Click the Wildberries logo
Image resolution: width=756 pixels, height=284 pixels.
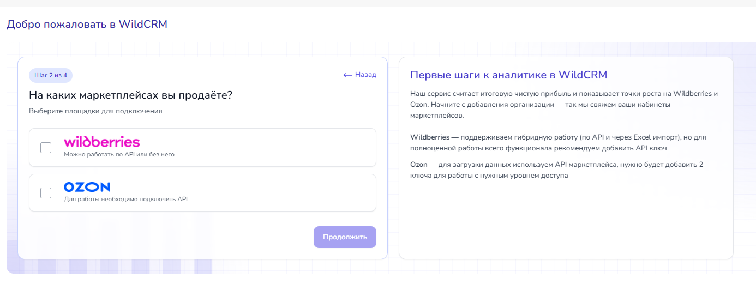coord(102,142)
